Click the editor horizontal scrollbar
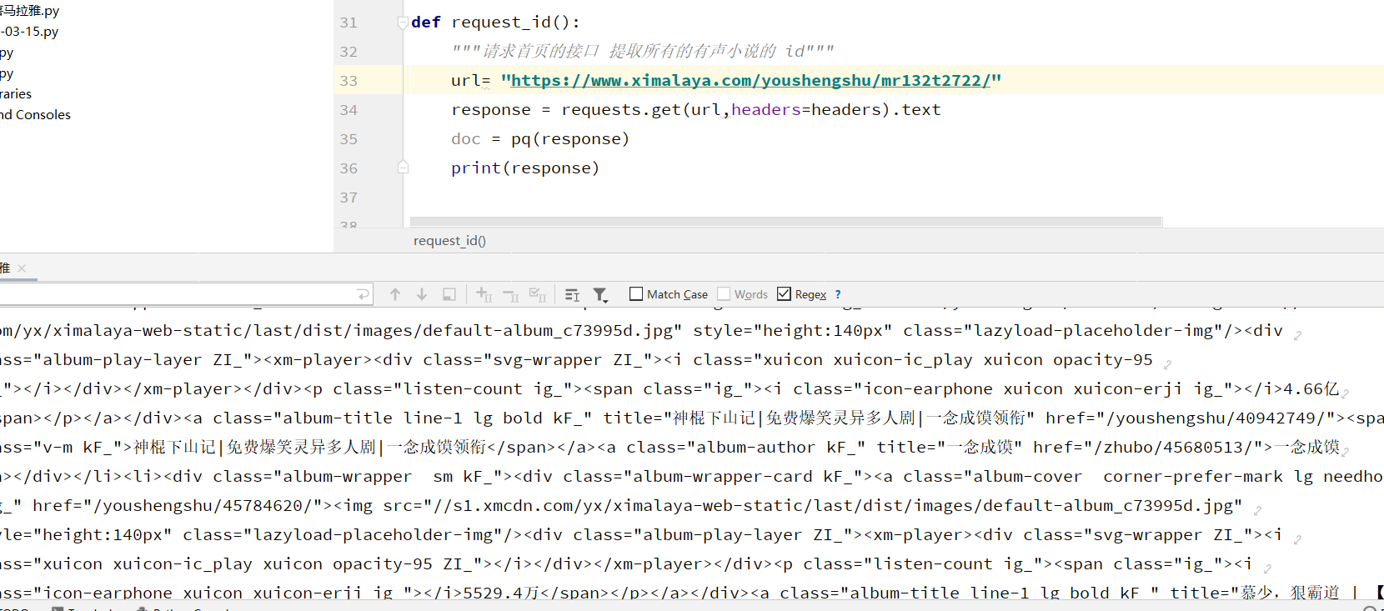Image resolution: width=1384 pixels, height=611 pixels. coord(786,222)
